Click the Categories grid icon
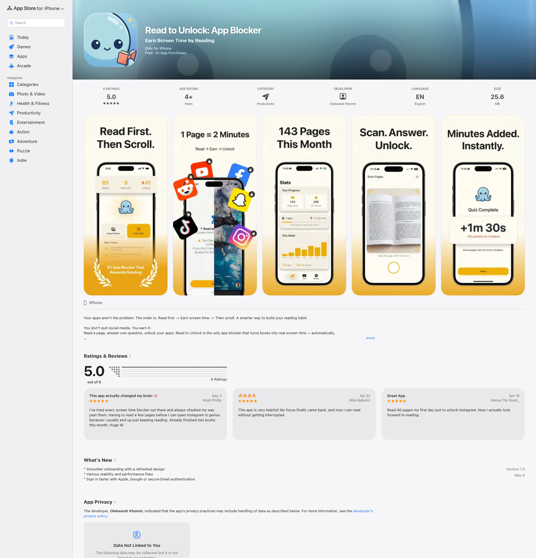The width and height of the screenshot is (536, 558). (11, 85)
